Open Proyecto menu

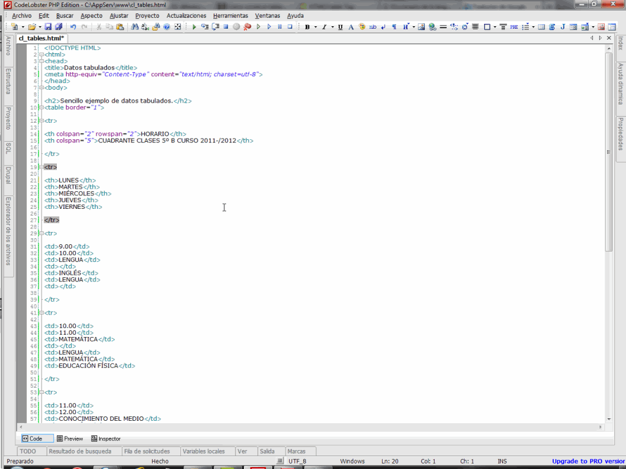tap(147, 15)
